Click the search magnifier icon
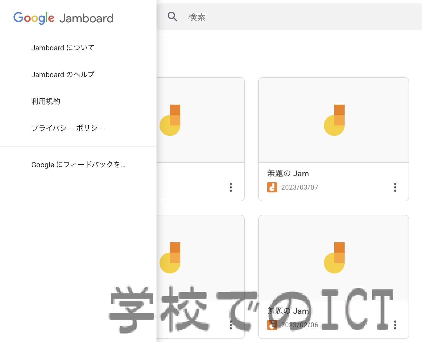This screenshot has height=342, width=422. tap(172, 17)
